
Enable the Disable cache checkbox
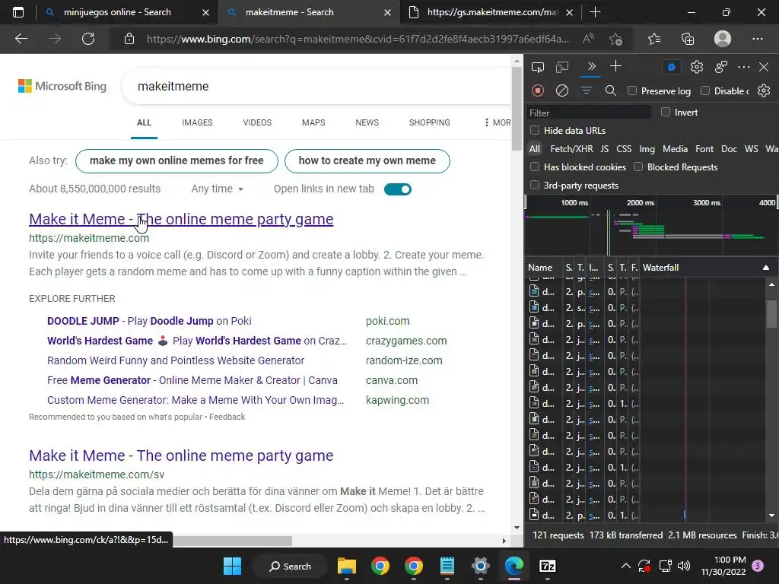pos(705,91)
